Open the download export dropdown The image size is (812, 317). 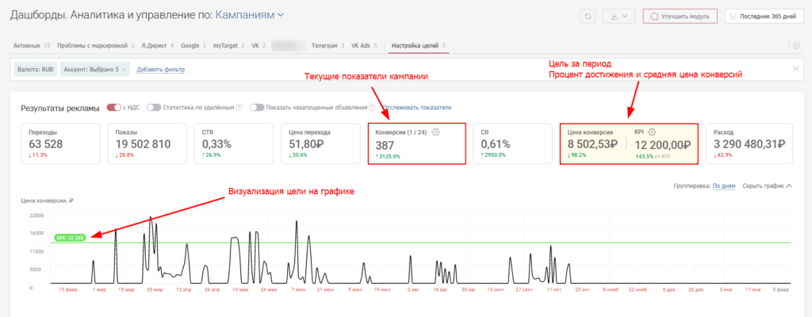coord(617,16)
